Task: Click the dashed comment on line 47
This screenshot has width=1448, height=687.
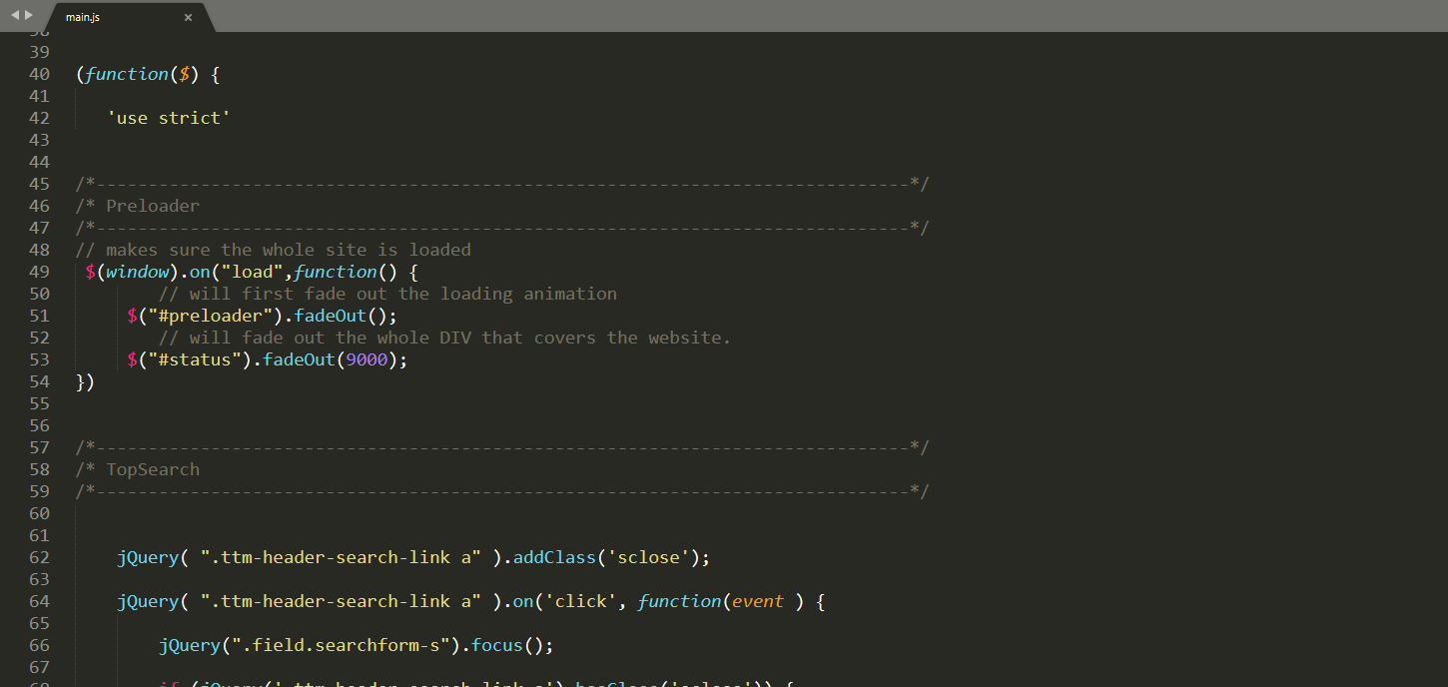Action: (x=502, y=228)
